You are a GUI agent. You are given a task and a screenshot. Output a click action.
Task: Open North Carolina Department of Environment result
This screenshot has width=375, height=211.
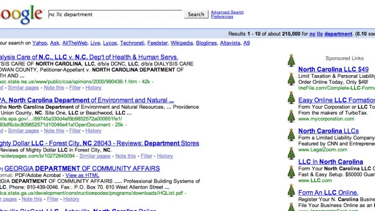click(x=87, y=100)
